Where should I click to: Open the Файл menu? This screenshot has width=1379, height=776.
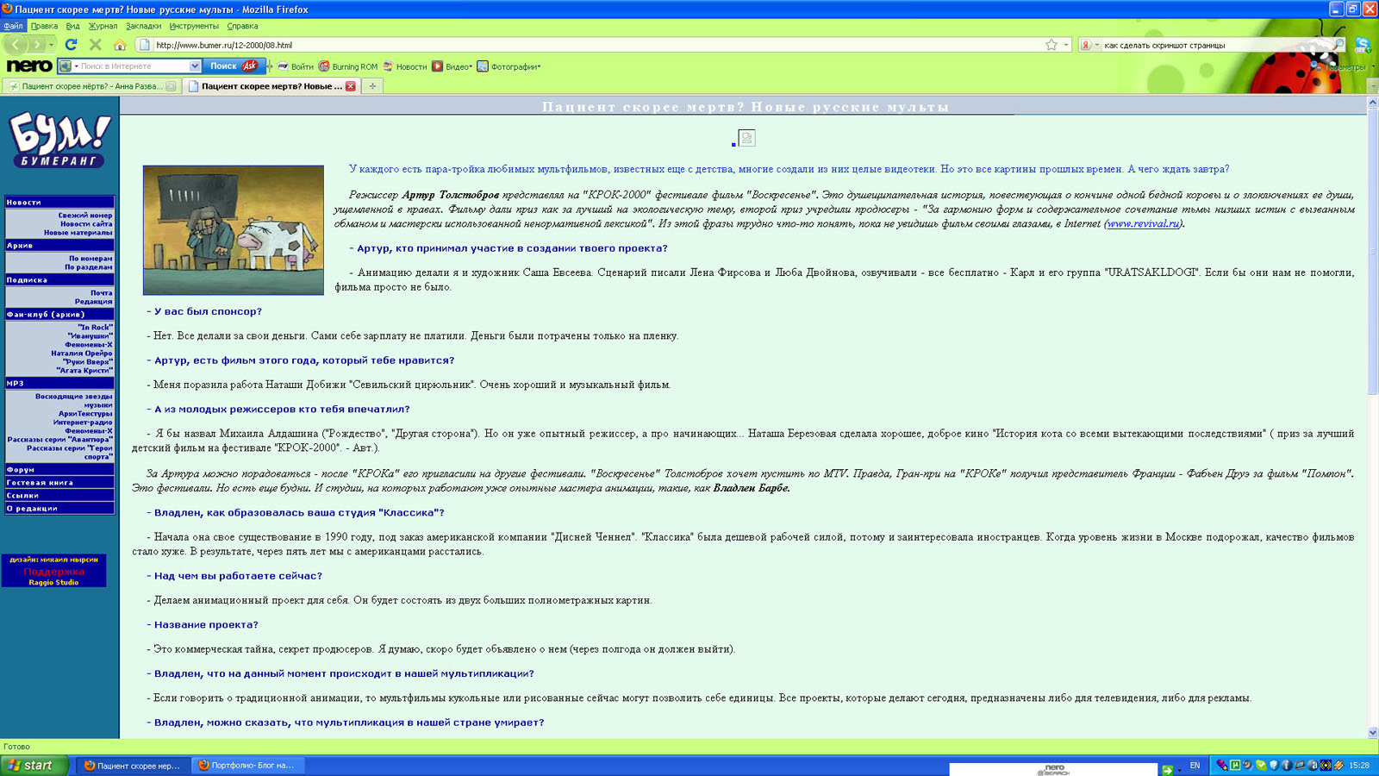[13, 26]
